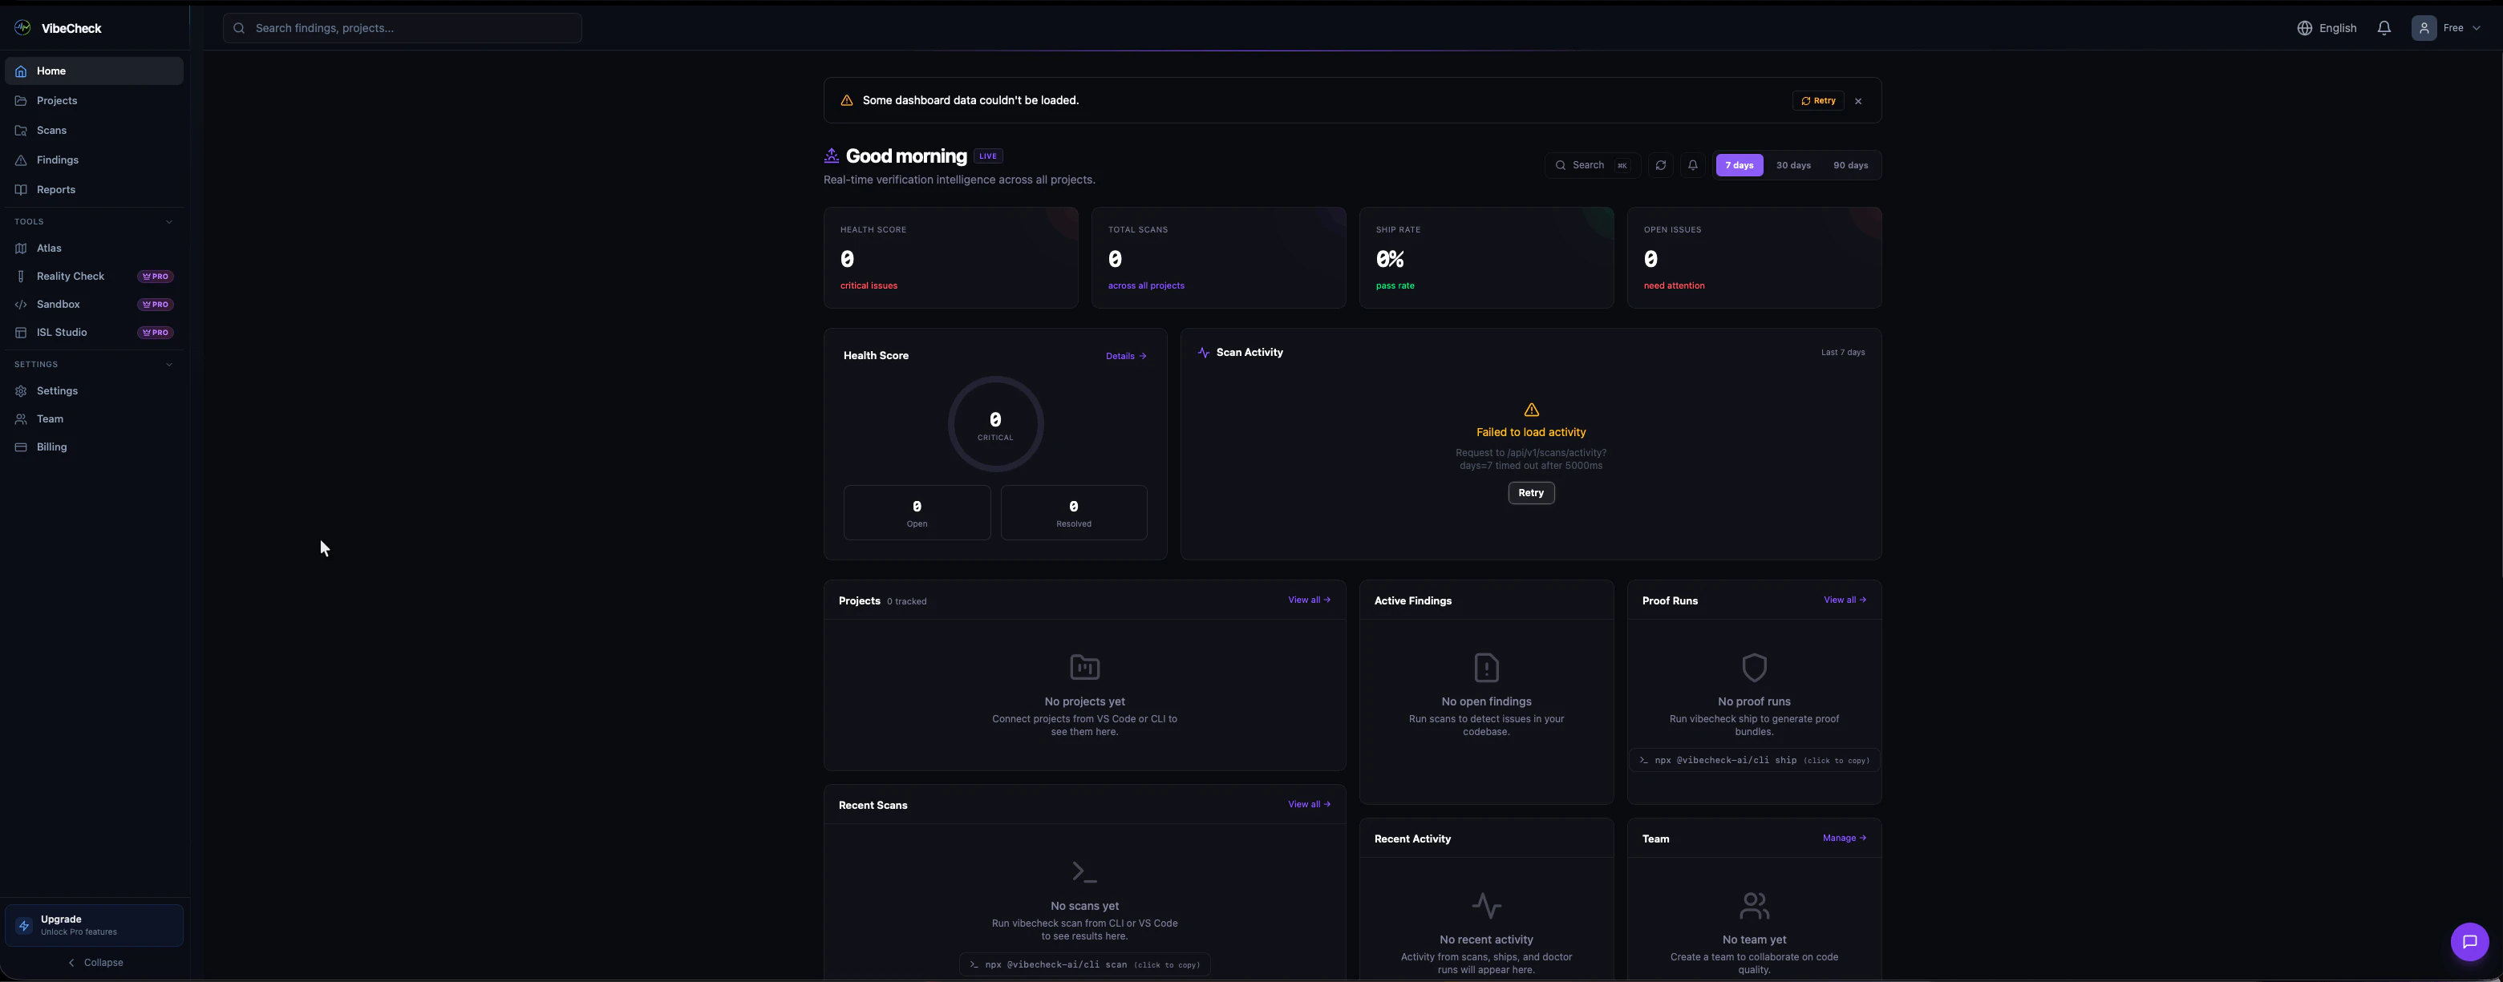Open the chat support bubble
The width and height of the screenshot is (2503, 982).
[x=2469, y=941]
